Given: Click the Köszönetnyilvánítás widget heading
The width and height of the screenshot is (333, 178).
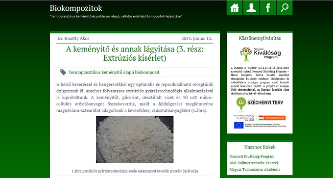Looking at the screenshot, I should point(260,38).
